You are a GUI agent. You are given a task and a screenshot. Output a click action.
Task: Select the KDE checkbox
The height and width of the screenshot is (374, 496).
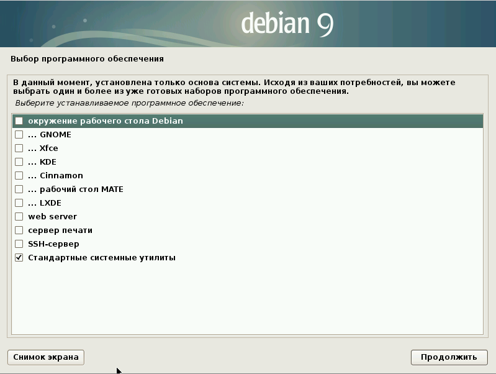coord(19,162)
